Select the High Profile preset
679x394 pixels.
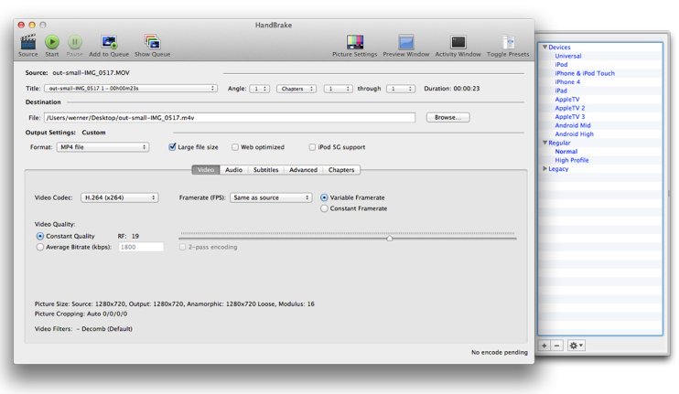coord(572,160)
